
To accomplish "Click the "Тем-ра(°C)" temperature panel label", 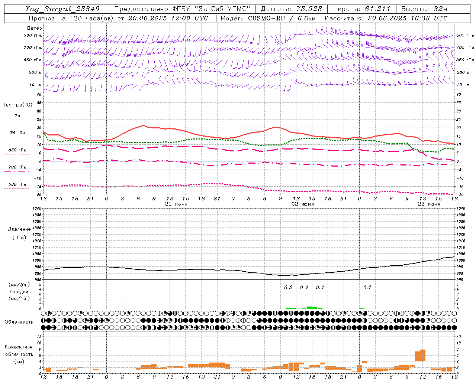I will pyautogui.click(x=17, y=105).
